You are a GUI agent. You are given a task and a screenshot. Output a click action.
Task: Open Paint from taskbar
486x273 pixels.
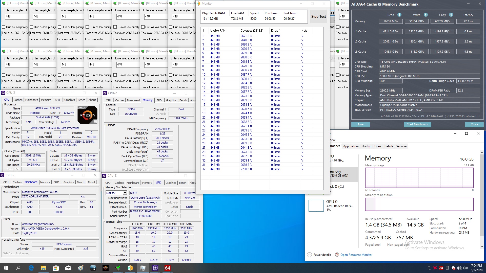coord(81,268)
